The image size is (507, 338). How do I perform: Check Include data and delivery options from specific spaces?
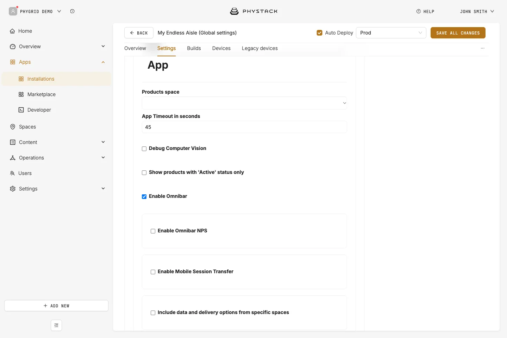click(153, 313)
